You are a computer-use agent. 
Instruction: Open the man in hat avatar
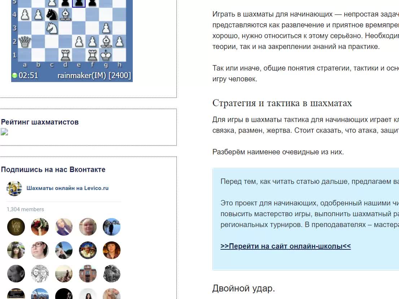(x=88, y=250)
